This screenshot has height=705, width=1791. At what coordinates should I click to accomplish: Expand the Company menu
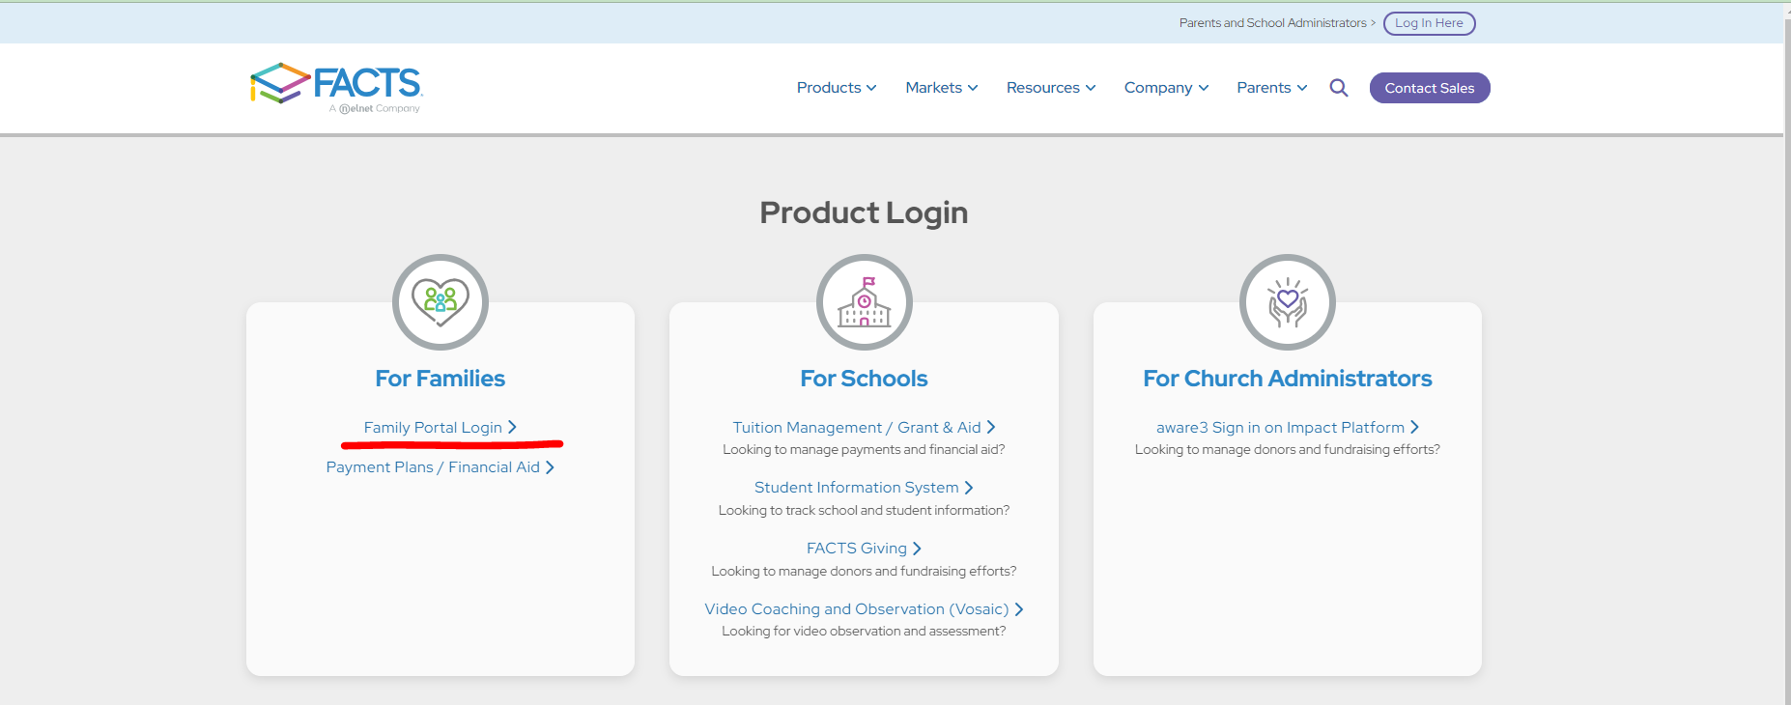pyautogui.click(x=1166, y=88)
